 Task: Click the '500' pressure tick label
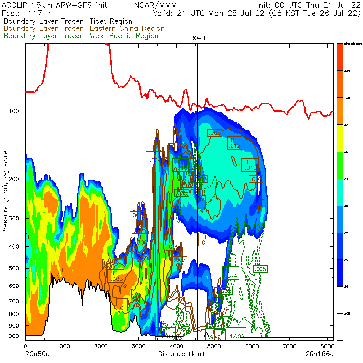[x=14, y=268]
